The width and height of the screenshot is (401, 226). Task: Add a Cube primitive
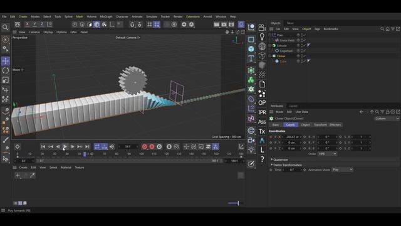(251, 49)
